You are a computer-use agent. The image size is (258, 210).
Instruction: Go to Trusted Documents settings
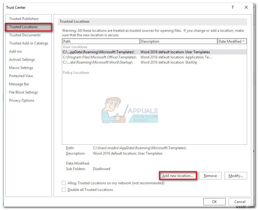25,35
